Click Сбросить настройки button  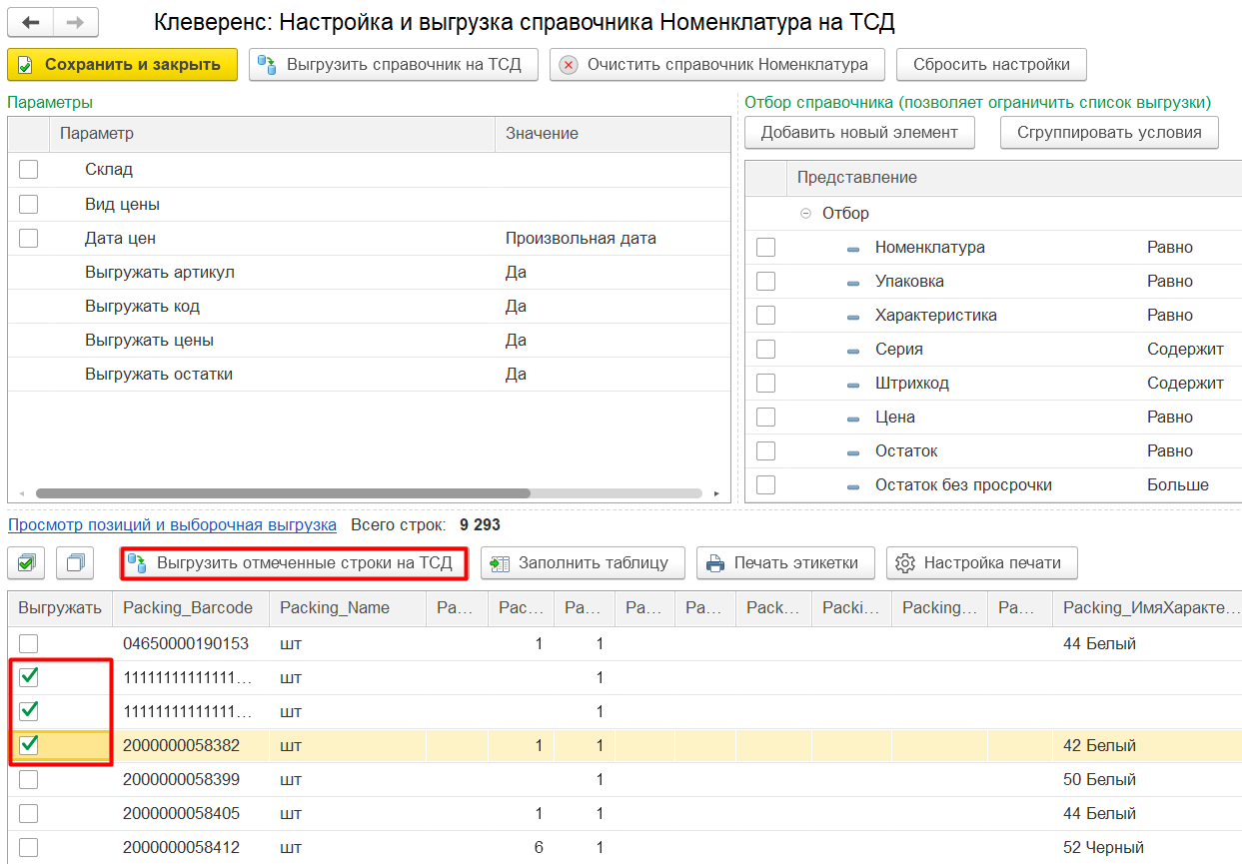click(991, 65)
